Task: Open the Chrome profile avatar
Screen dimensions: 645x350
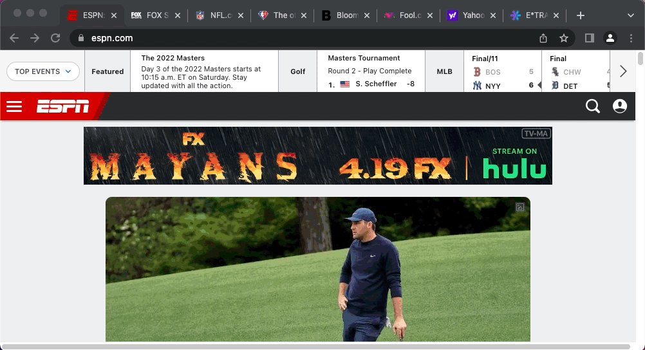Action: coord(610,38)
